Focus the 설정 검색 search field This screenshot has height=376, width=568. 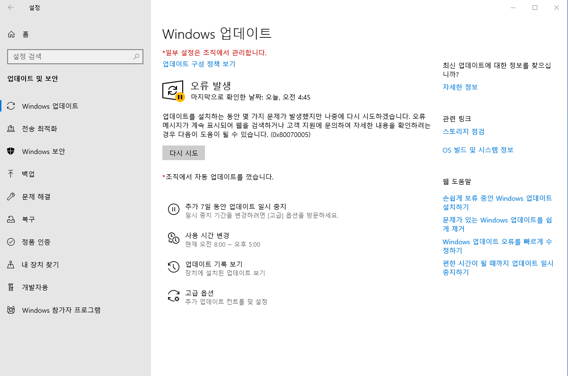click(x=75, y=57)
